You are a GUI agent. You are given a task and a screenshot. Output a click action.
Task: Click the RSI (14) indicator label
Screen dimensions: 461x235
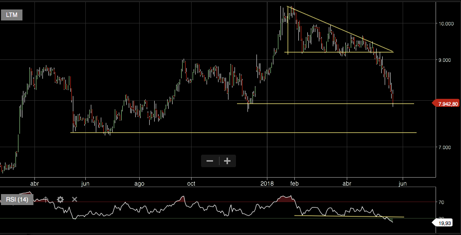pyautogui.click(x=17, y=200)
